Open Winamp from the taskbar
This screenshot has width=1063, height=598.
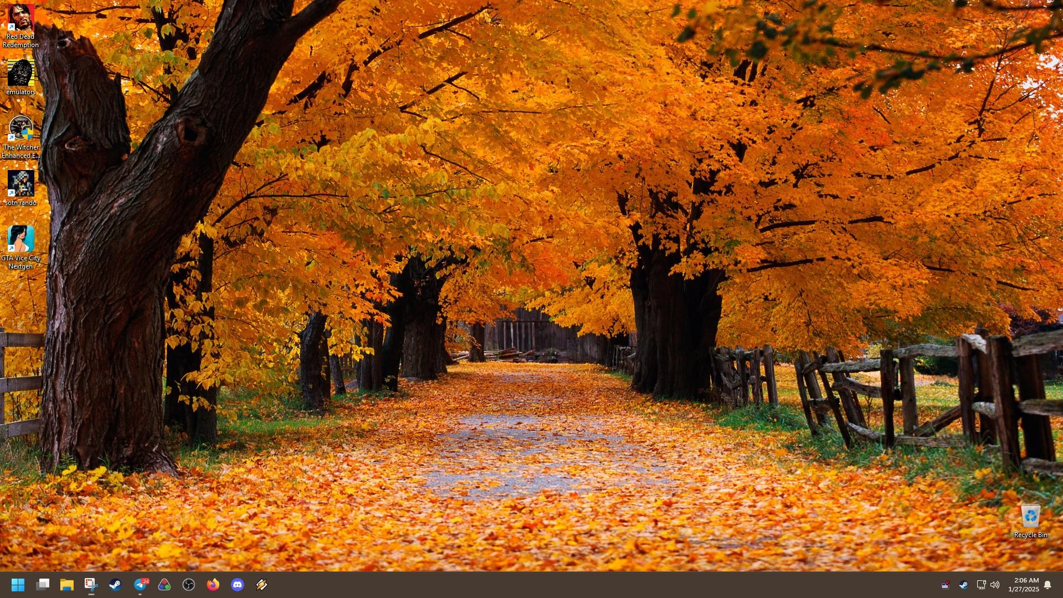(x=262, y=585)
